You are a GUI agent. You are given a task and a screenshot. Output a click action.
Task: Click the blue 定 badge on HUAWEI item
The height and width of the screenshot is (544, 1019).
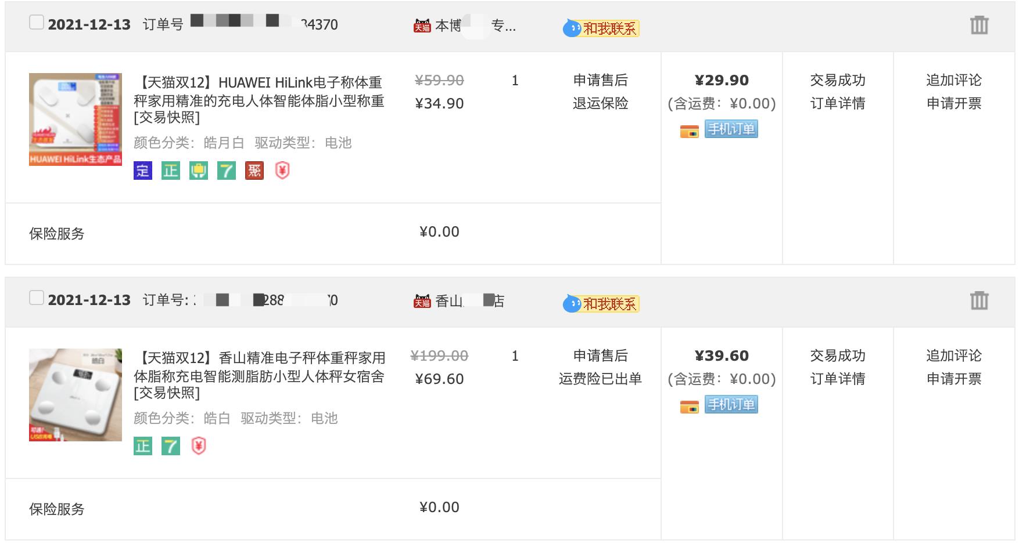[142, 171]
